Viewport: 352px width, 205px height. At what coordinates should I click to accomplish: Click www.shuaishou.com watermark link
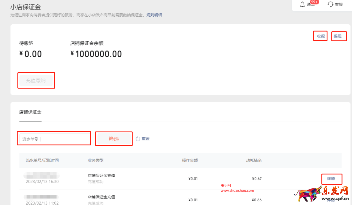coord(237,190)
